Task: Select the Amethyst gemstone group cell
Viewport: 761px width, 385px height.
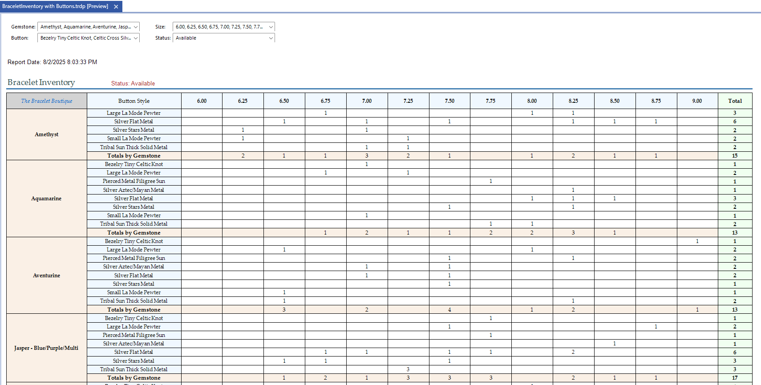Action: click(x=47, y=134)
